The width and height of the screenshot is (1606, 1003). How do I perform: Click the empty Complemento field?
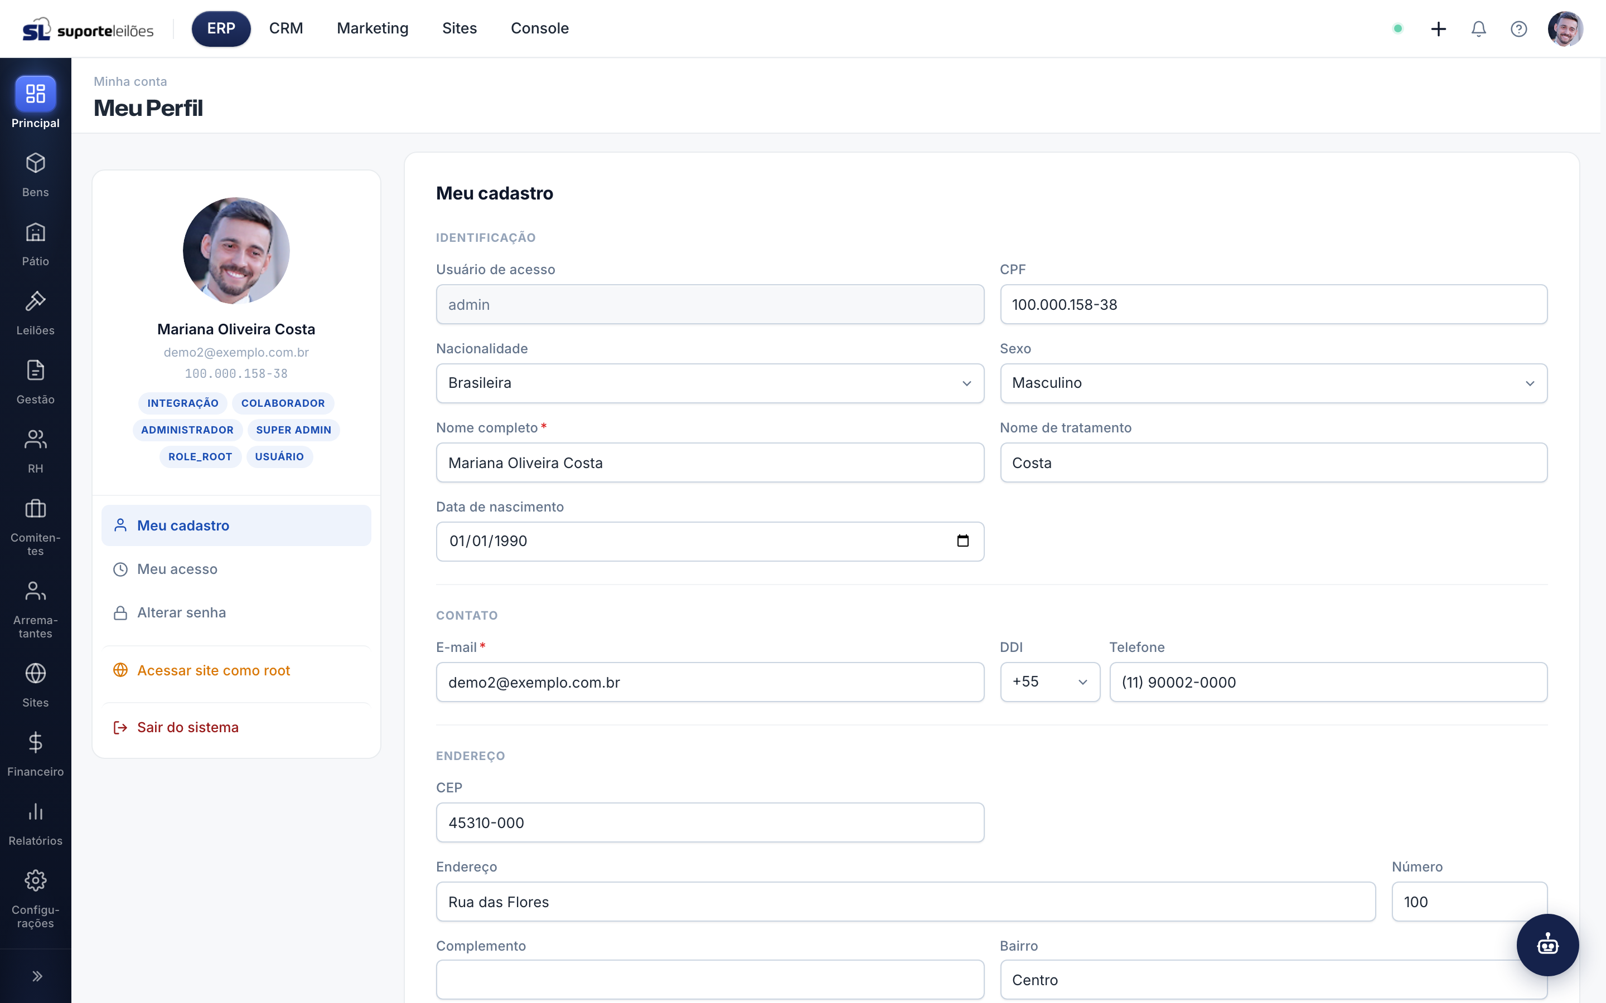pos(709,980)
